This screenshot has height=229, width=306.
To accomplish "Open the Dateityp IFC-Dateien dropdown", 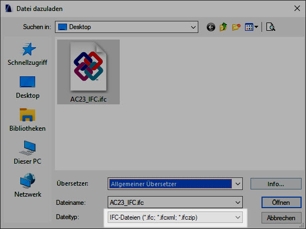I will (175, 217).
